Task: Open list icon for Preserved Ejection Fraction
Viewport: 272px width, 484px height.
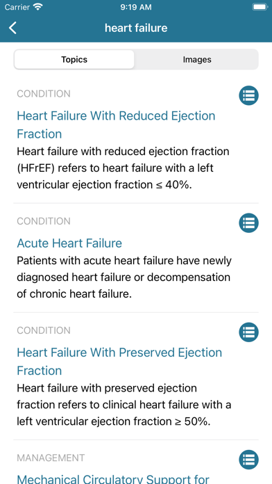Action: (x=248, y=332)
